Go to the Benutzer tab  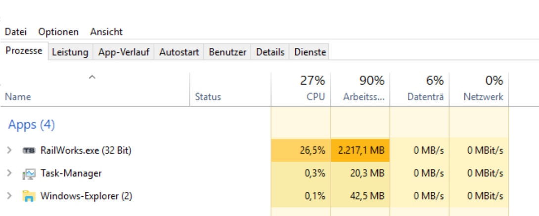tap(227, 52)
